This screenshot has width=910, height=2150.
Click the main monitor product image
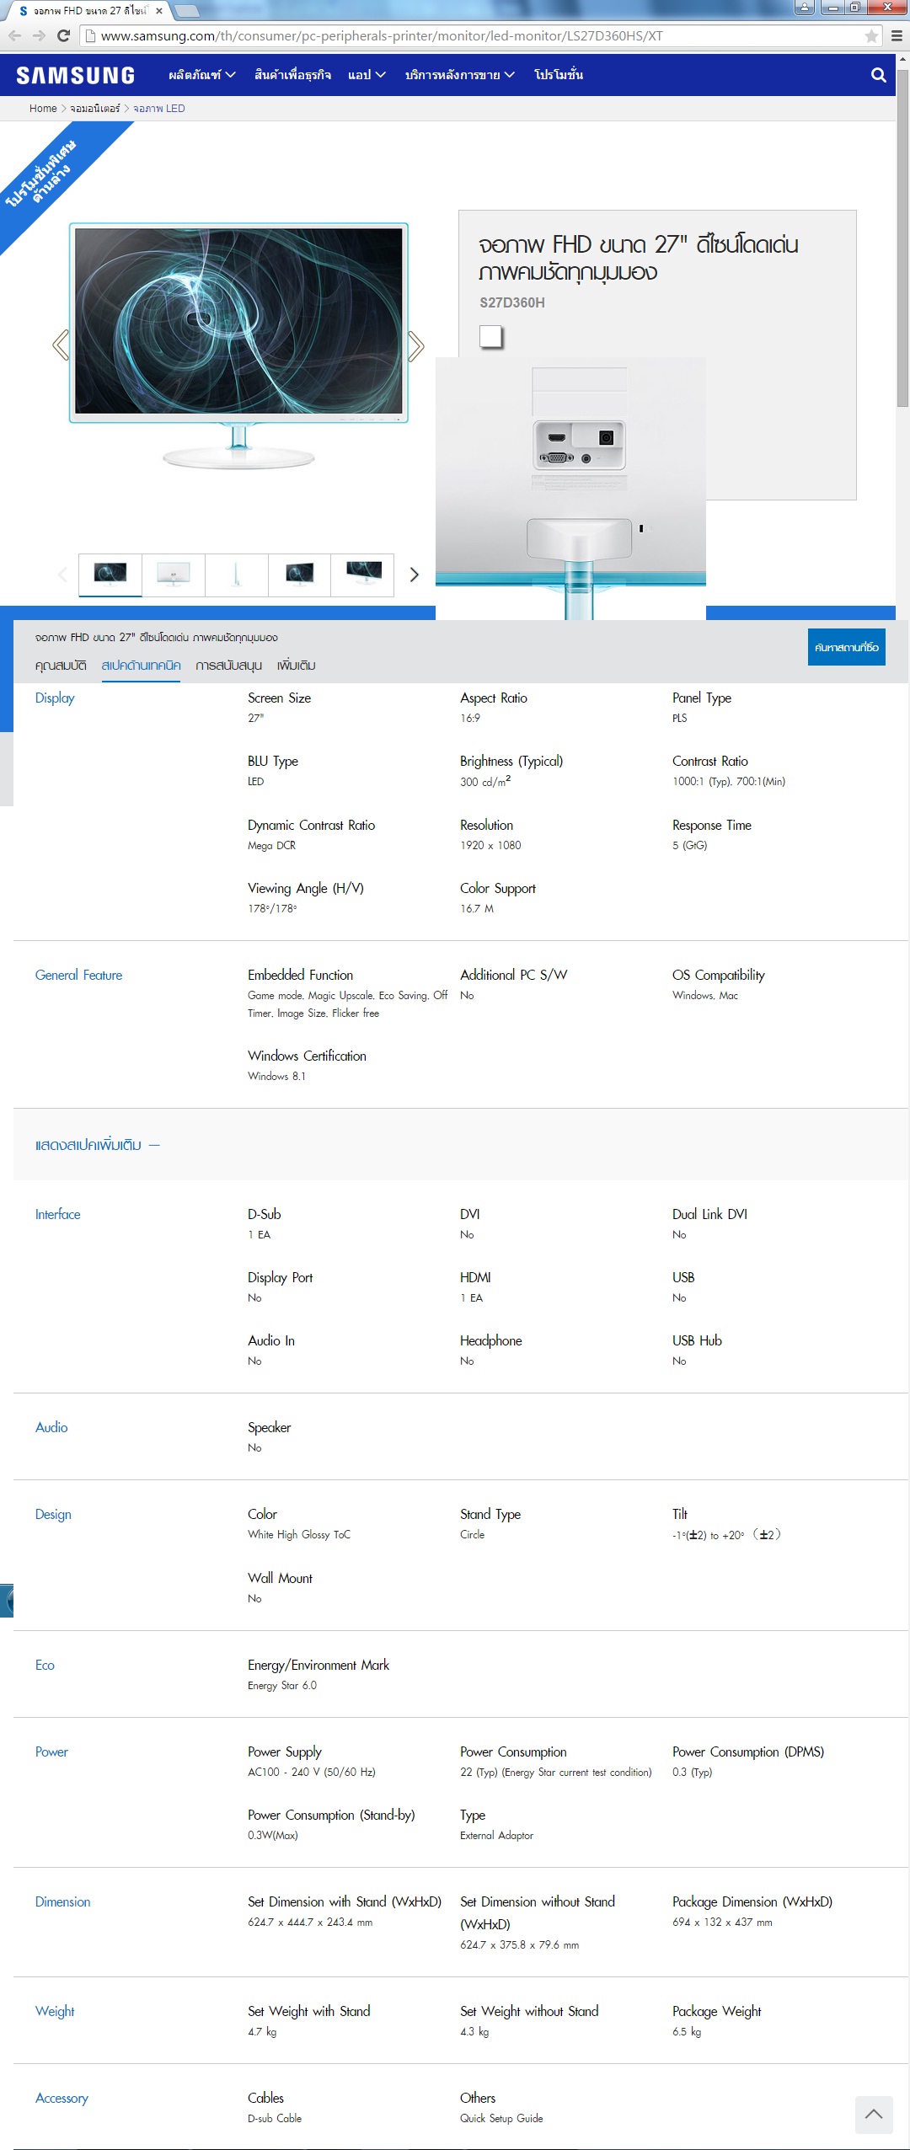pyautogui.click(x=238, y=345)
